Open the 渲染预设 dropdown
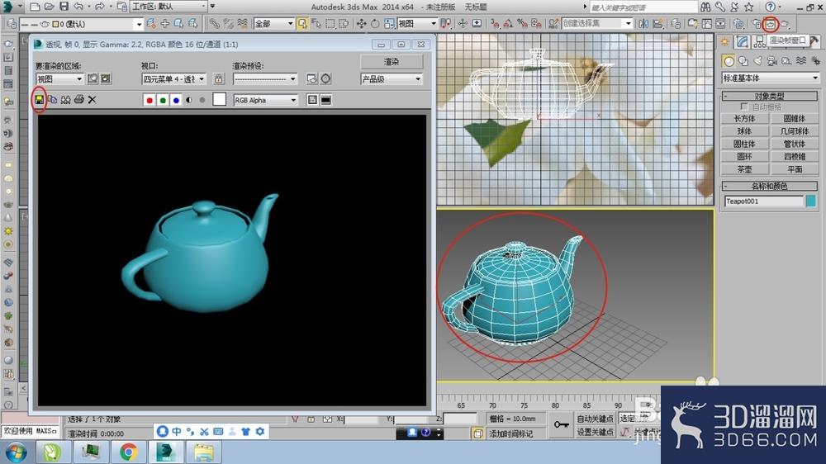The image size is (826, 464). click(x=265, y=79)
